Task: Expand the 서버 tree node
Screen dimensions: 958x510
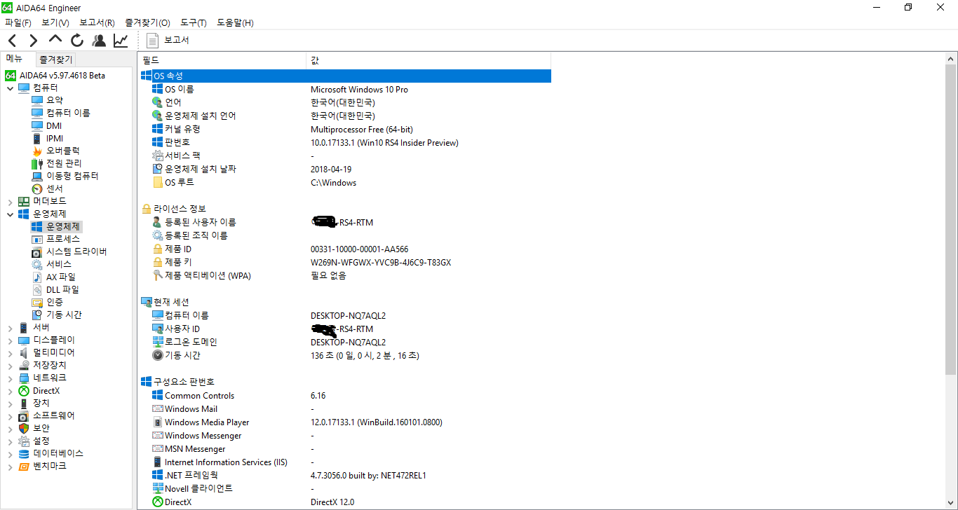Action: (10, 327)
